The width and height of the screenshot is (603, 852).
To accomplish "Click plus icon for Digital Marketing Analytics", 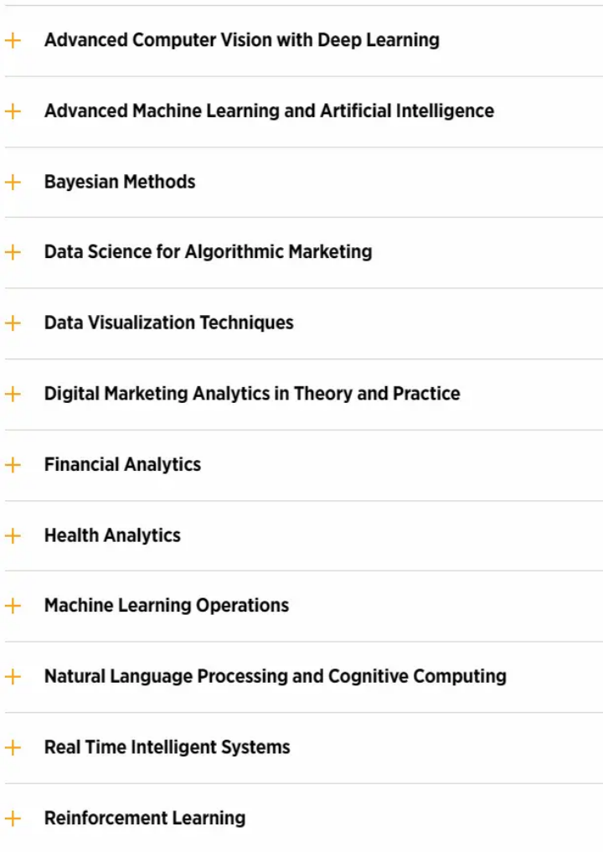I will click(x=13, y=394).
